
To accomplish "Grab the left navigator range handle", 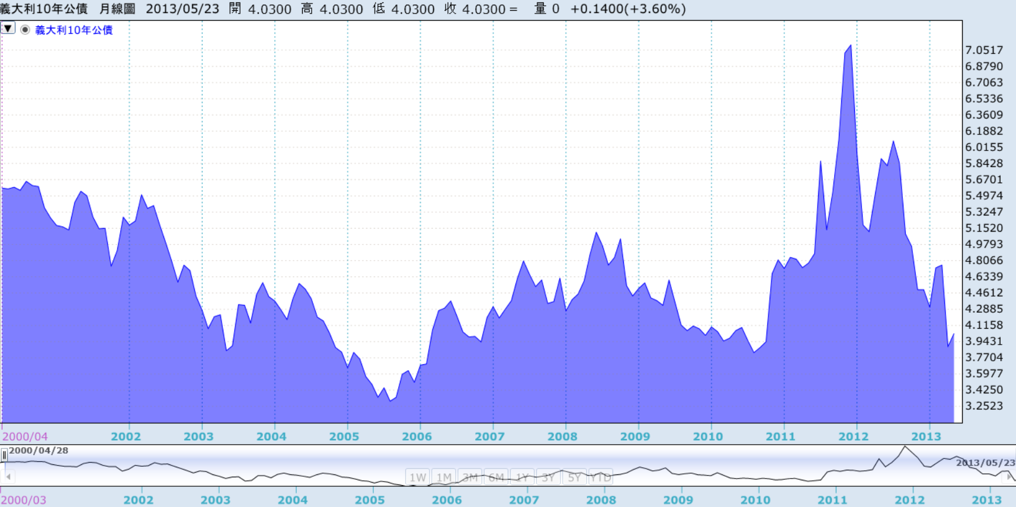I will 4,455.
